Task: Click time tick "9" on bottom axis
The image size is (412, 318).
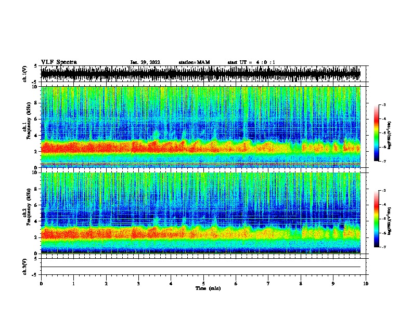Action: point(333,284)
